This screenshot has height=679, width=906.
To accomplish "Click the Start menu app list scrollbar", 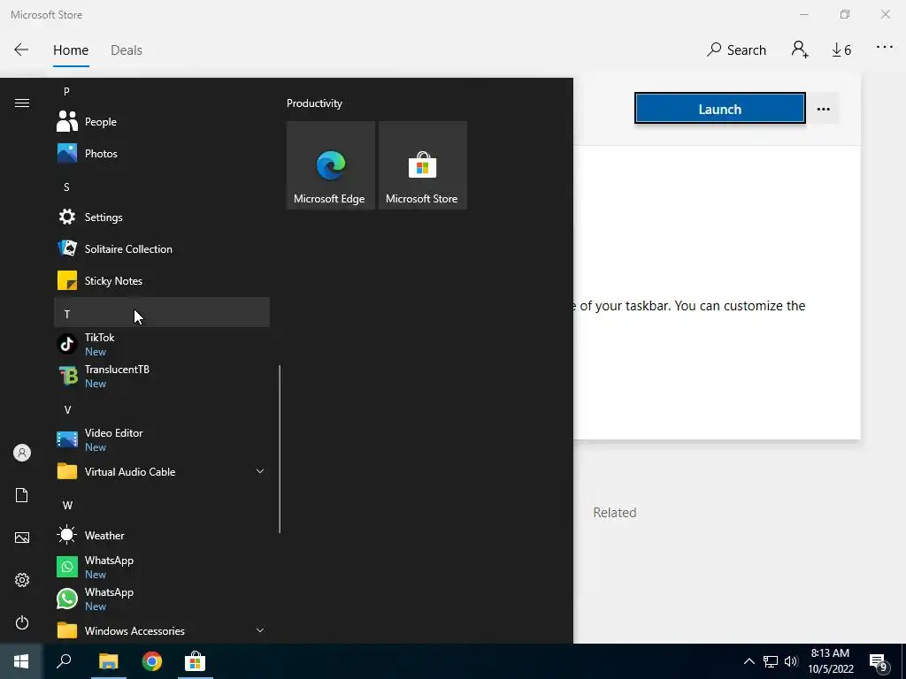I will tap(280, 448).
